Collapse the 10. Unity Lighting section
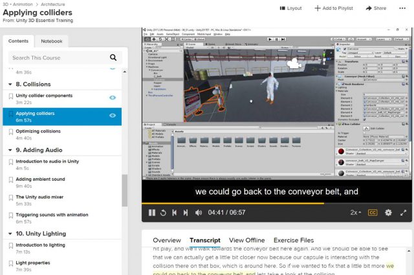The image size is (414, 275). (x=10, y=234)
